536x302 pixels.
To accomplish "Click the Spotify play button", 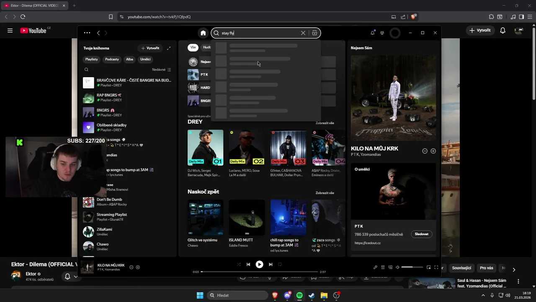I will pyautogui.click(x=260, y=264).
